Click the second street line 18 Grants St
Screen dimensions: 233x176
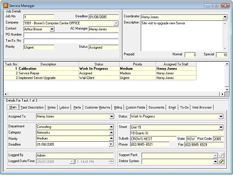pos(177,133)
